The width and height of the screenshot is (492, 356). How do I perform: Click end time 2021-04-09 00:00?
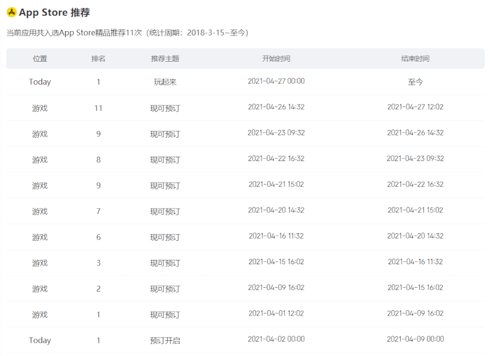[x=415, y=339]
